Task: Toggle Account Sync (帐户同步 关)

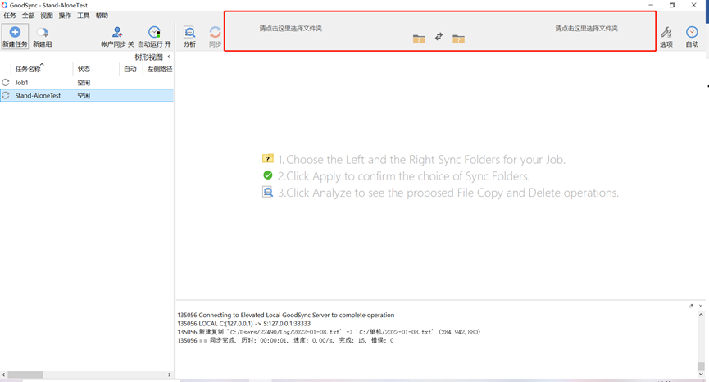Action: point(117,37)
